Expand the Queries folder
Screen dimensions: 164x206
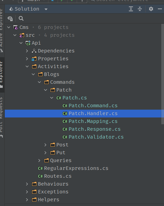click(39, 160)
